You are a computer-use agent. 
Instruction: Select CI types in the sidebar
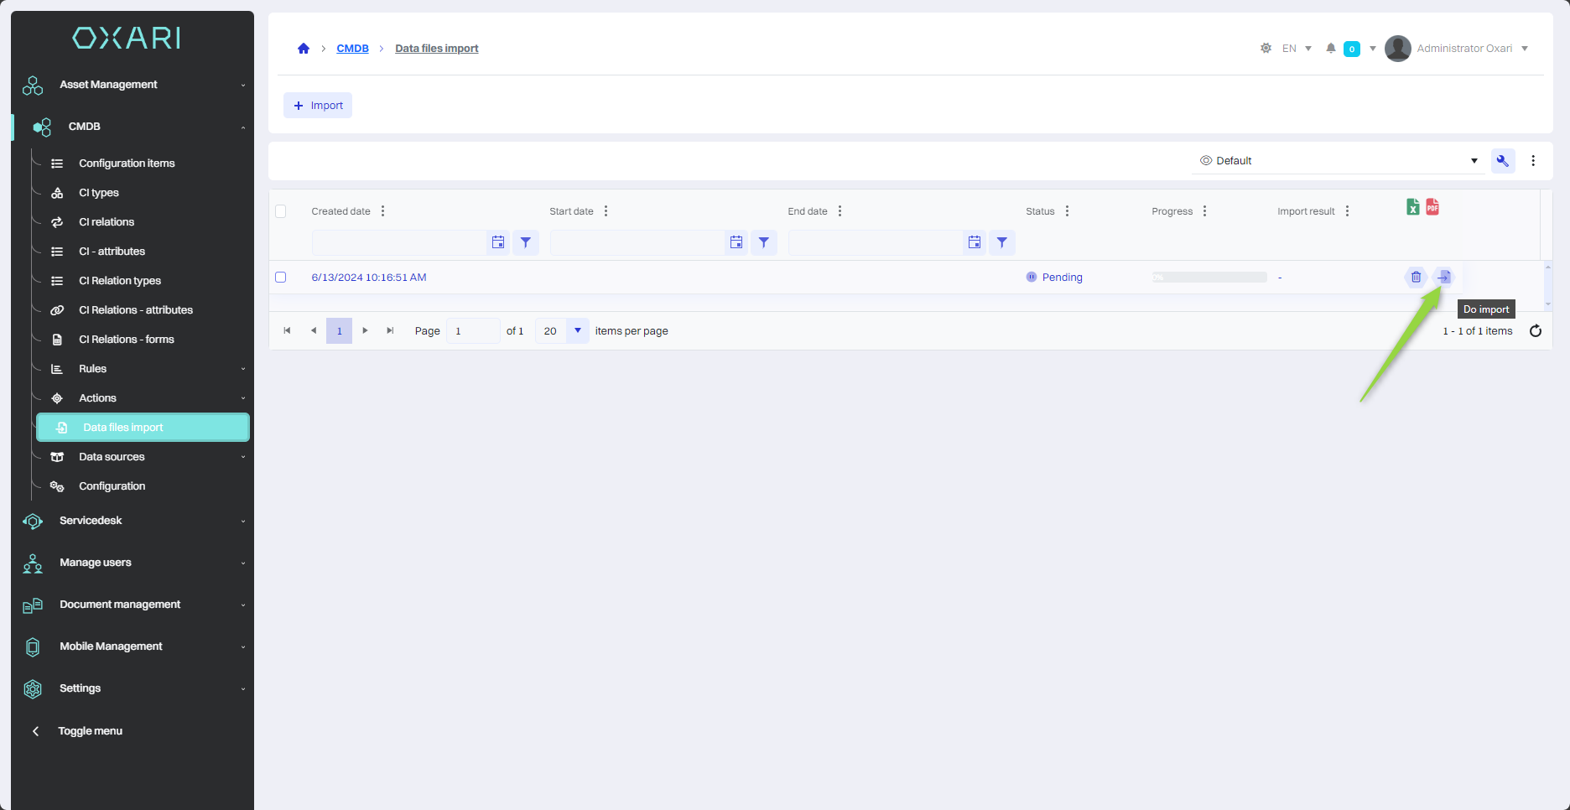click(x=99, y=193)
